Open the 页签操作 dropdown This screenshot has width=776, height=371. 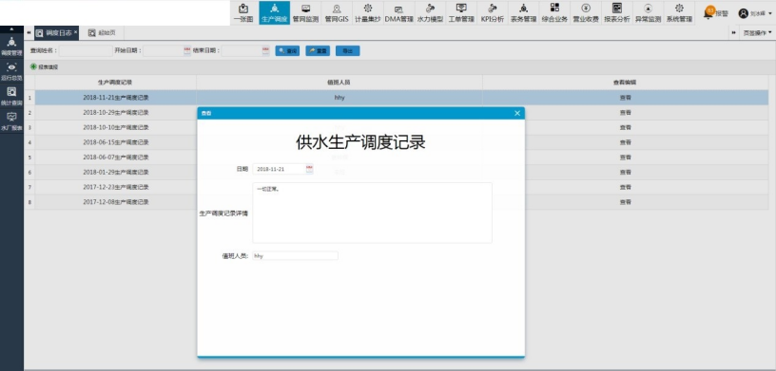757,32
